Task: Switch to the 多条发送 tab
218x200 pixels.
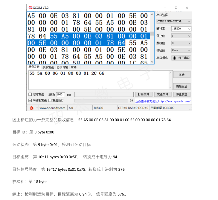Action: (48, 67)
